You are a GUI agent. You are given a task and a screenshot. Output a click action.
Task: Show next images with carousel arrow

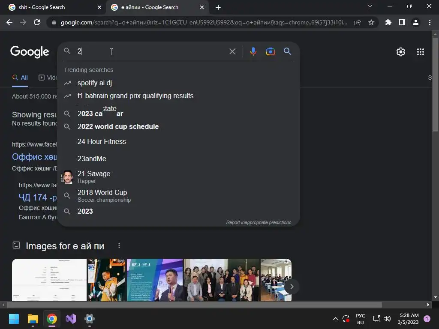[x=292, y=287]
